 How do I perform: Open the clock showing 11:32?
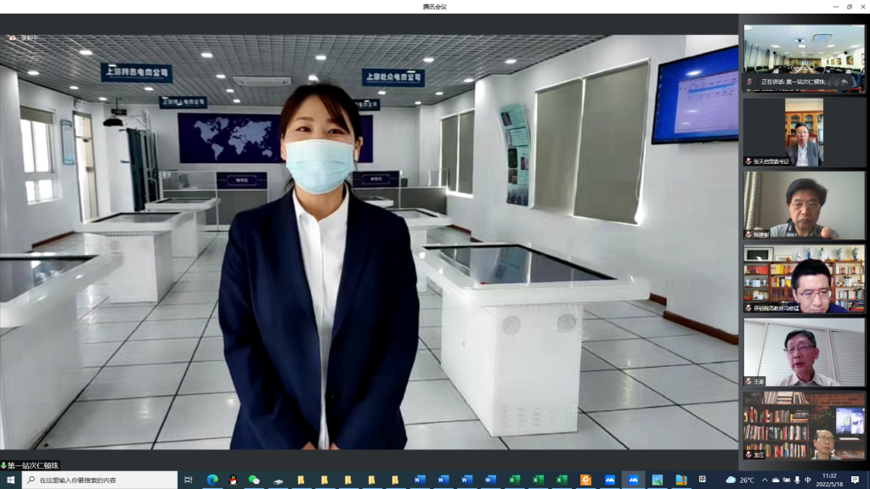click(x=829, y=480)
